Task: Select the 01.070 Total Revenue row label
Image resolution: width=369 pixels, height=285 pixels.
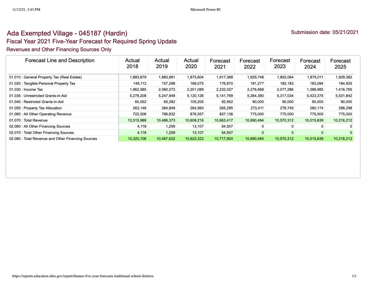Action: [28, 120]
